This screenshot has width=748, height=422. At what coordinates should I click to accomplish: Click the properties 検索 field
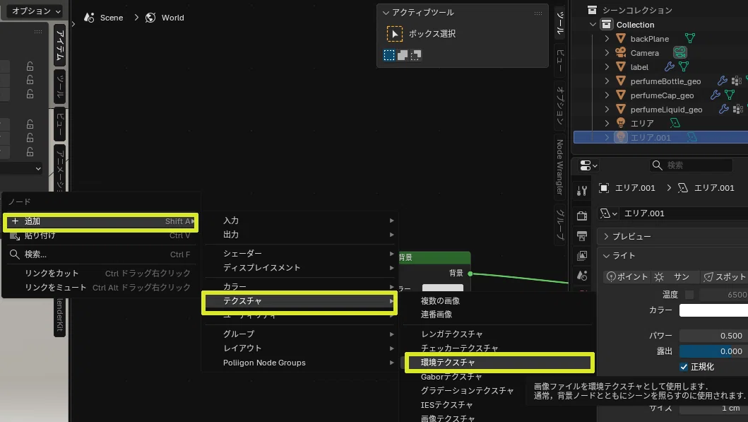(691, 165)
